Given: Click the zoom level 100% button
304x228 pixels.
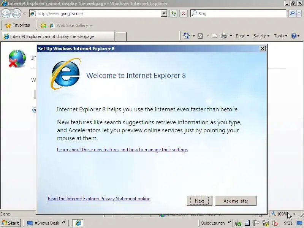Looking at the screenshot, I should [280, 214].
